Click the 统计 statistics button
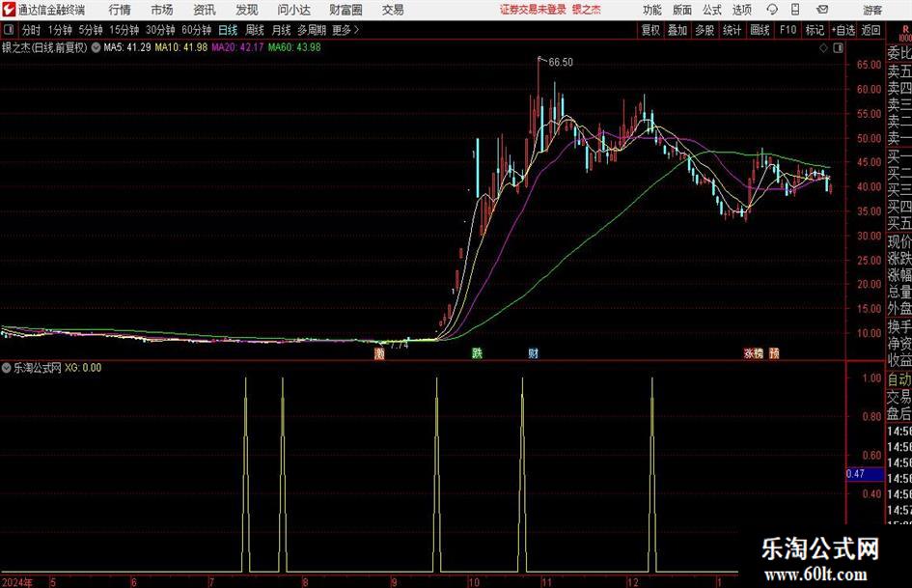The image size is (912, 588). point(732,30)
